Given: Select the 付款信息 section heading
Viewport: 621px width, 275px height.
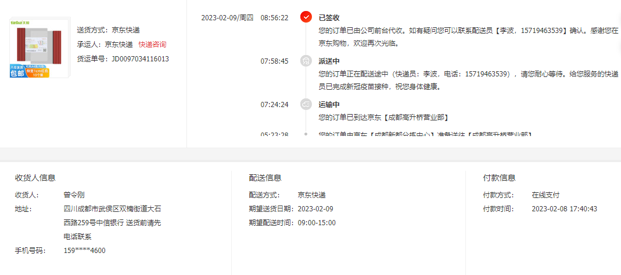Looking at the screenshot, I should pyautogui.click(x=500, y=178).
